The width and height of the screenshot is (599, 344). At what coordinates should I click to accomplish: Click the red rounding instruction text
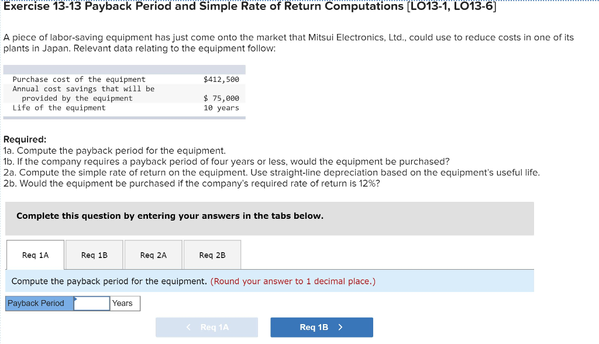(293, 281)
